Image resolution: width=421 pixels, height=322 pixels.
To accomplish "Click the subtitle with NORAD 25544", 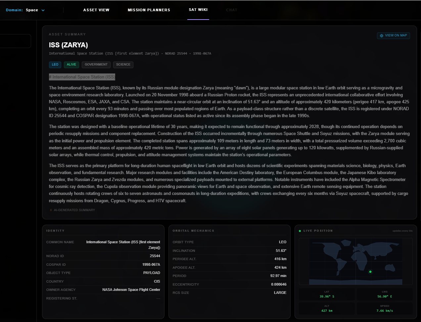I will click(130, 53).
